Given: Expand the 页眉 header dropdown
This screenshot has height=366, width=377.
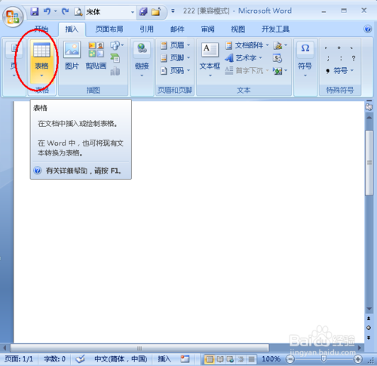Looking at the screenshot, I should pyautogui.click(x=188, y=45).
